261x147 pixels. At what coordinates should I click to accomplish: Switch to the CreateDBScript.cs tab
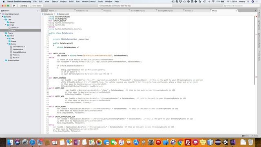138,11
